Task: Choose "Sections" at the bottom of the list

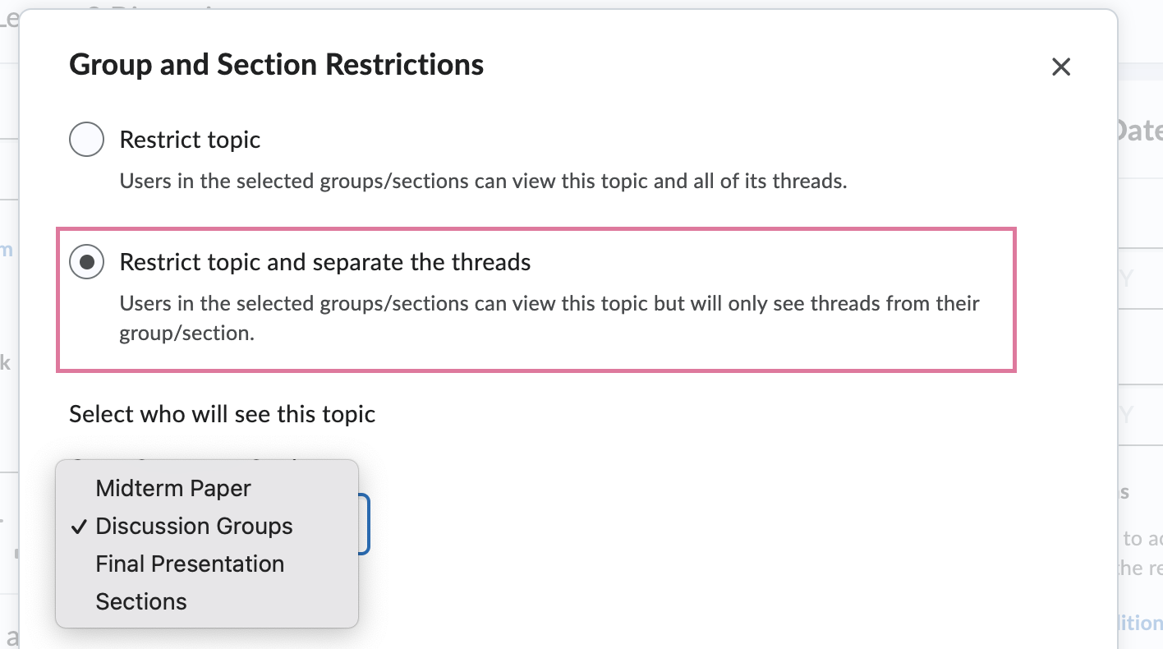Action: (141, 601)
